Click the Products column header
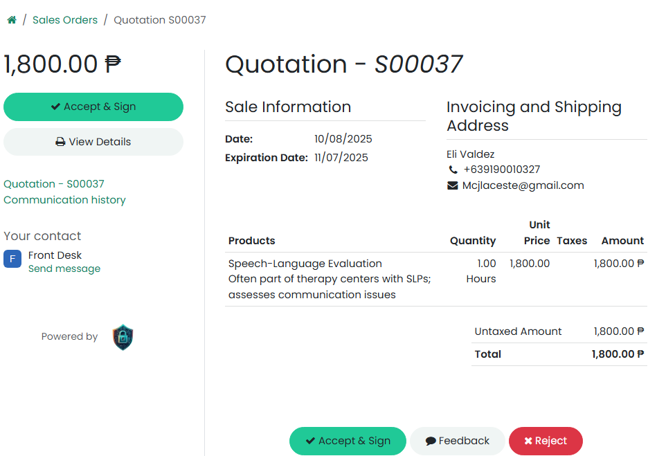Screen dimensions: 666x456 252,241
